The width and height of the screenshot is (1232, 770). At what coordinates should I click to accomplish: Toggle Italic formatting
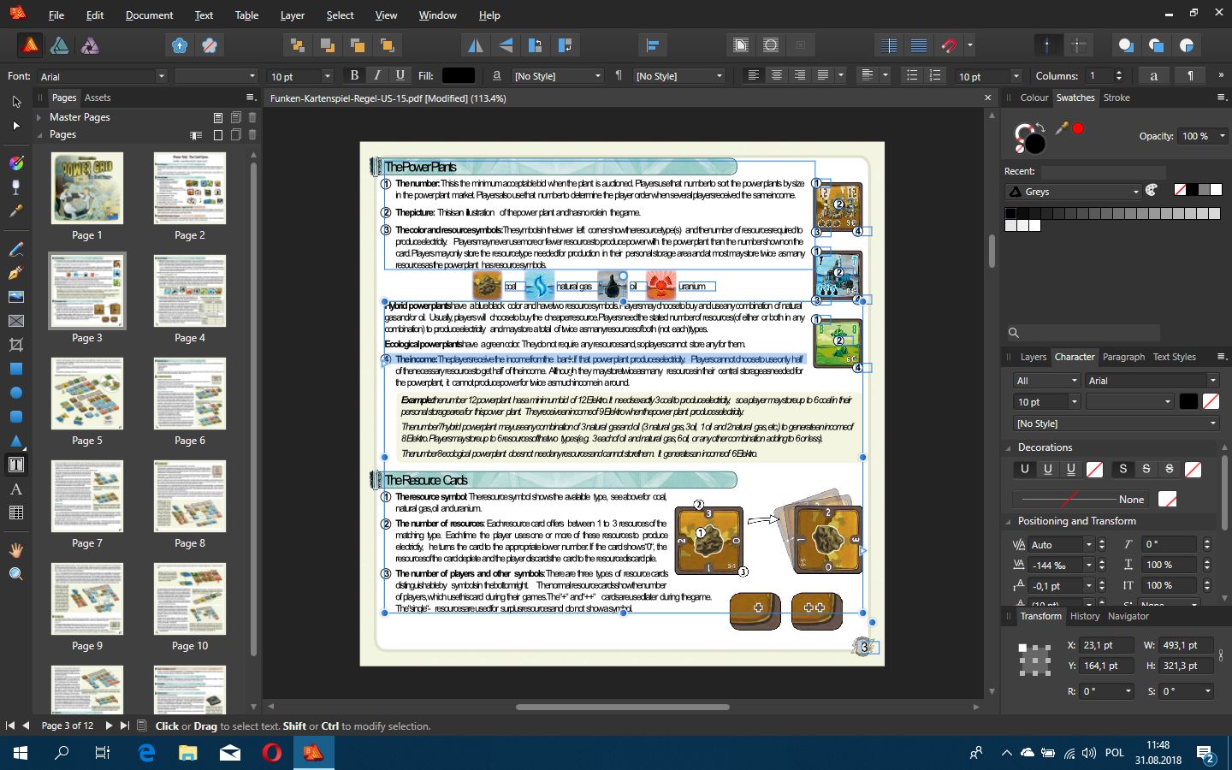pos(377,75)
